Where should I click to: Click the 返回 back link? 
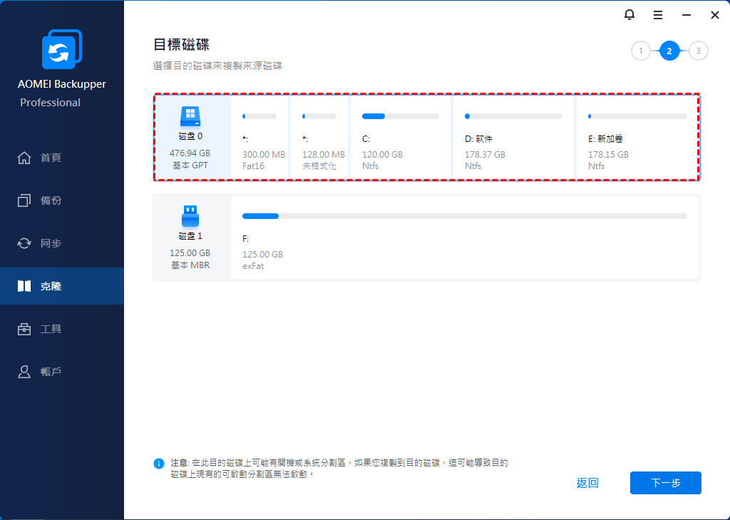tap(587, 483)
